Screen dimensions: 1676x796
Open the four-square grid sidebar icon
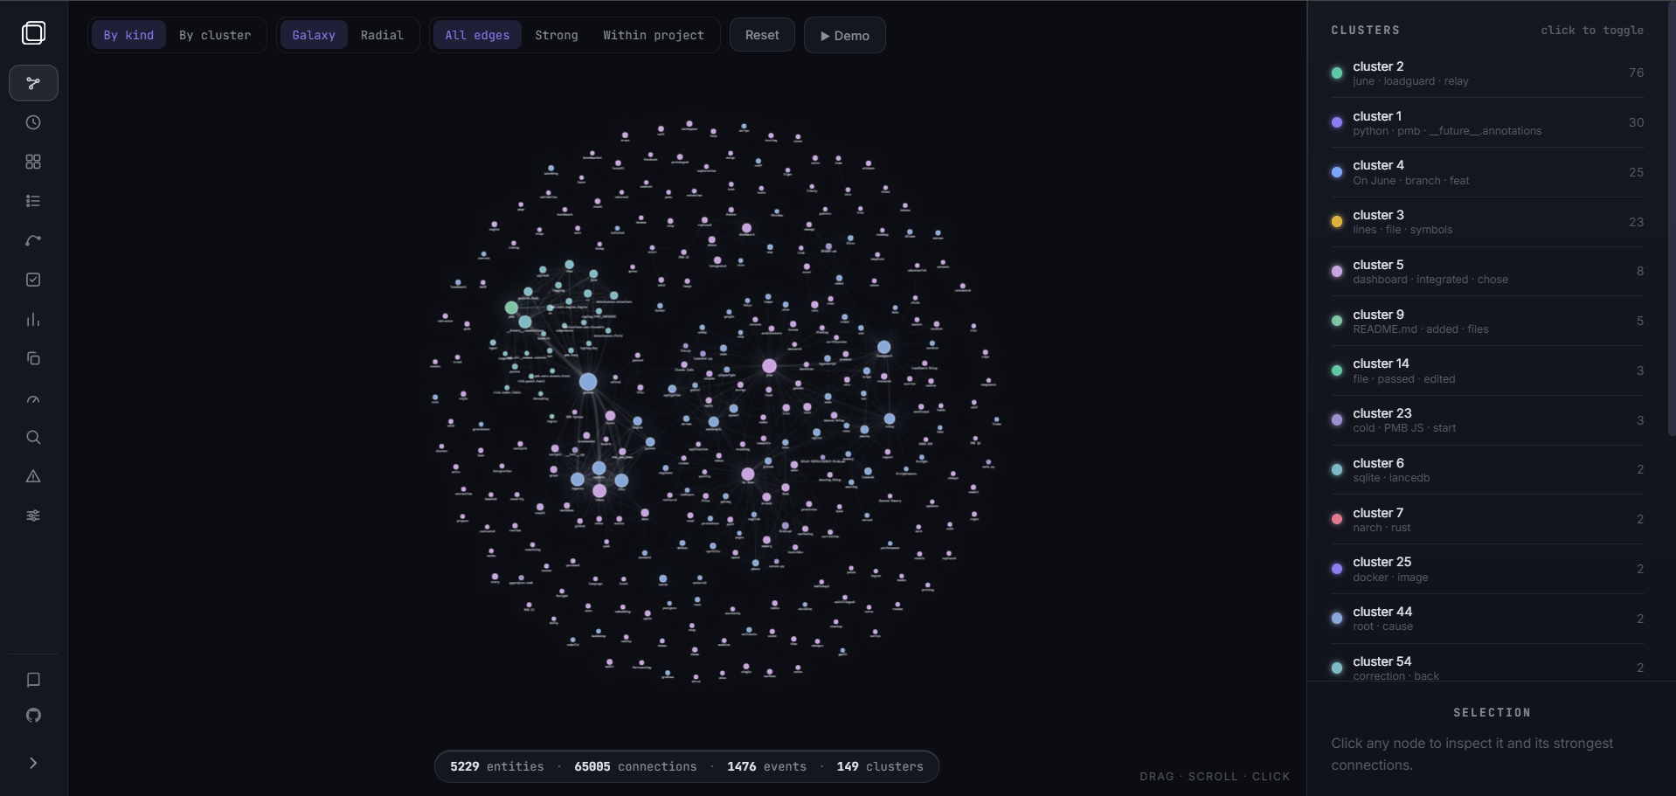click(33, 162)
